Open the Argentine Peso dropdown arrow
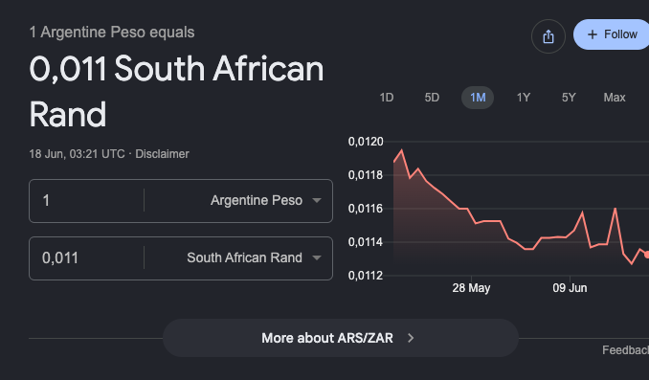The width and height of the screenshot is (649, 380). tap(317, 201)
